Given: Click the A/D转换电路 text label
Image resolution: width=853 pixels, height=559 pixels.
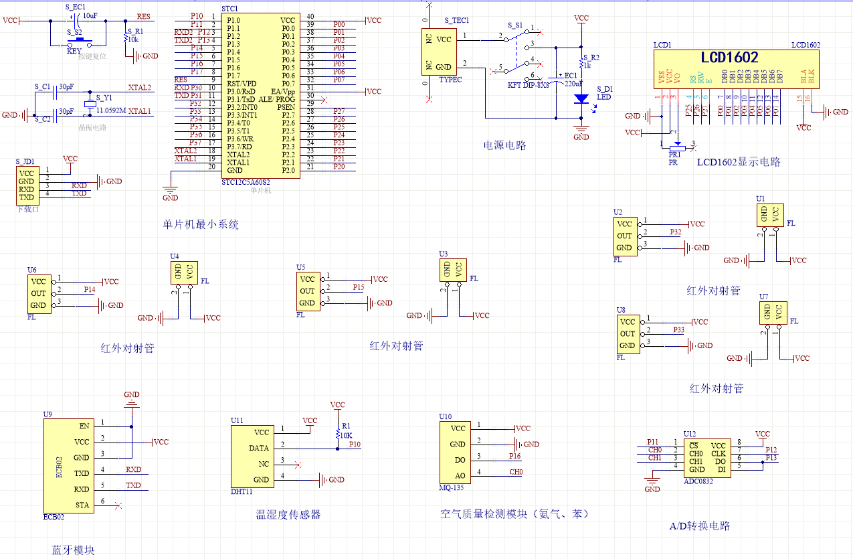Looking at the screenshot, I should coord(699,526).
